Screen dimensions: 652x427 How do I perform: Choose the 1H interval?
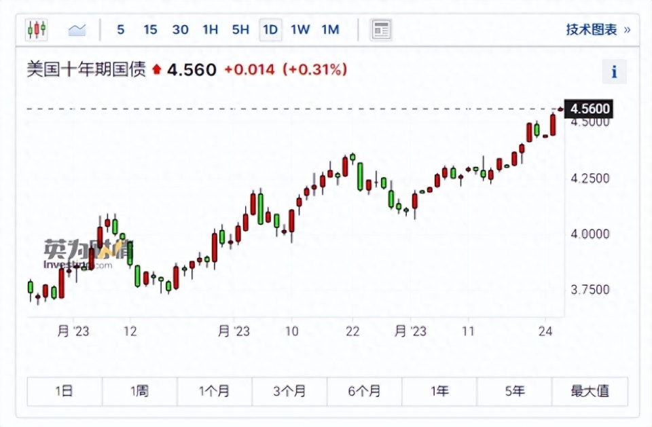pyautogui.click(x=211, y=30)
